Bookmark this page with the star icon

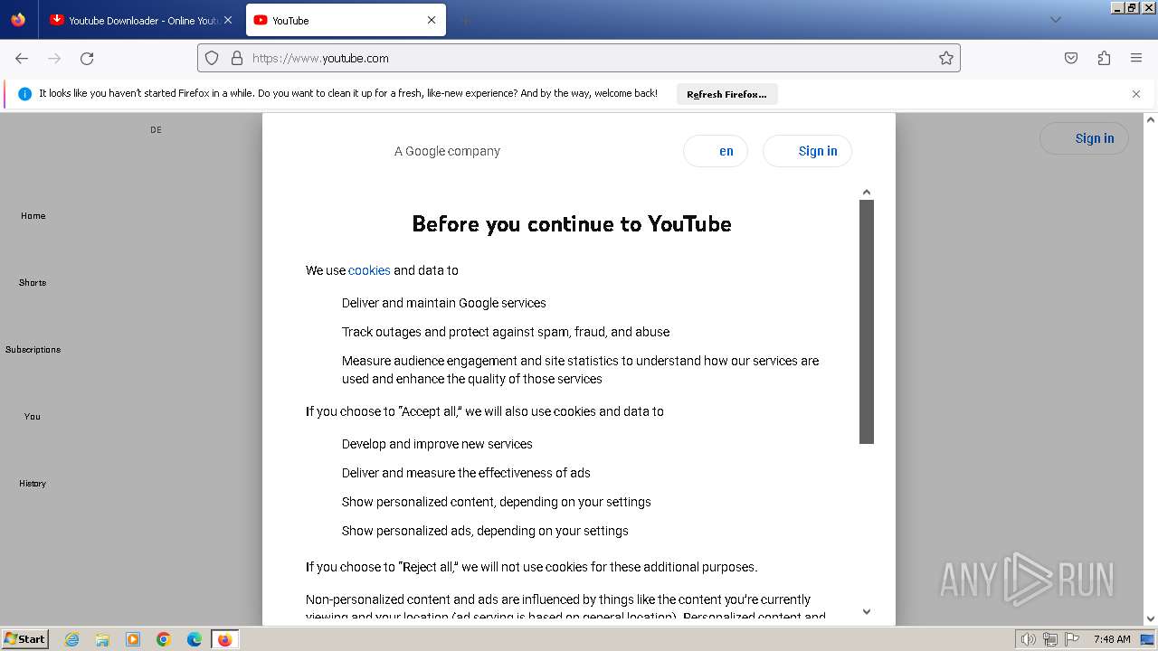[x=946, y=58]
